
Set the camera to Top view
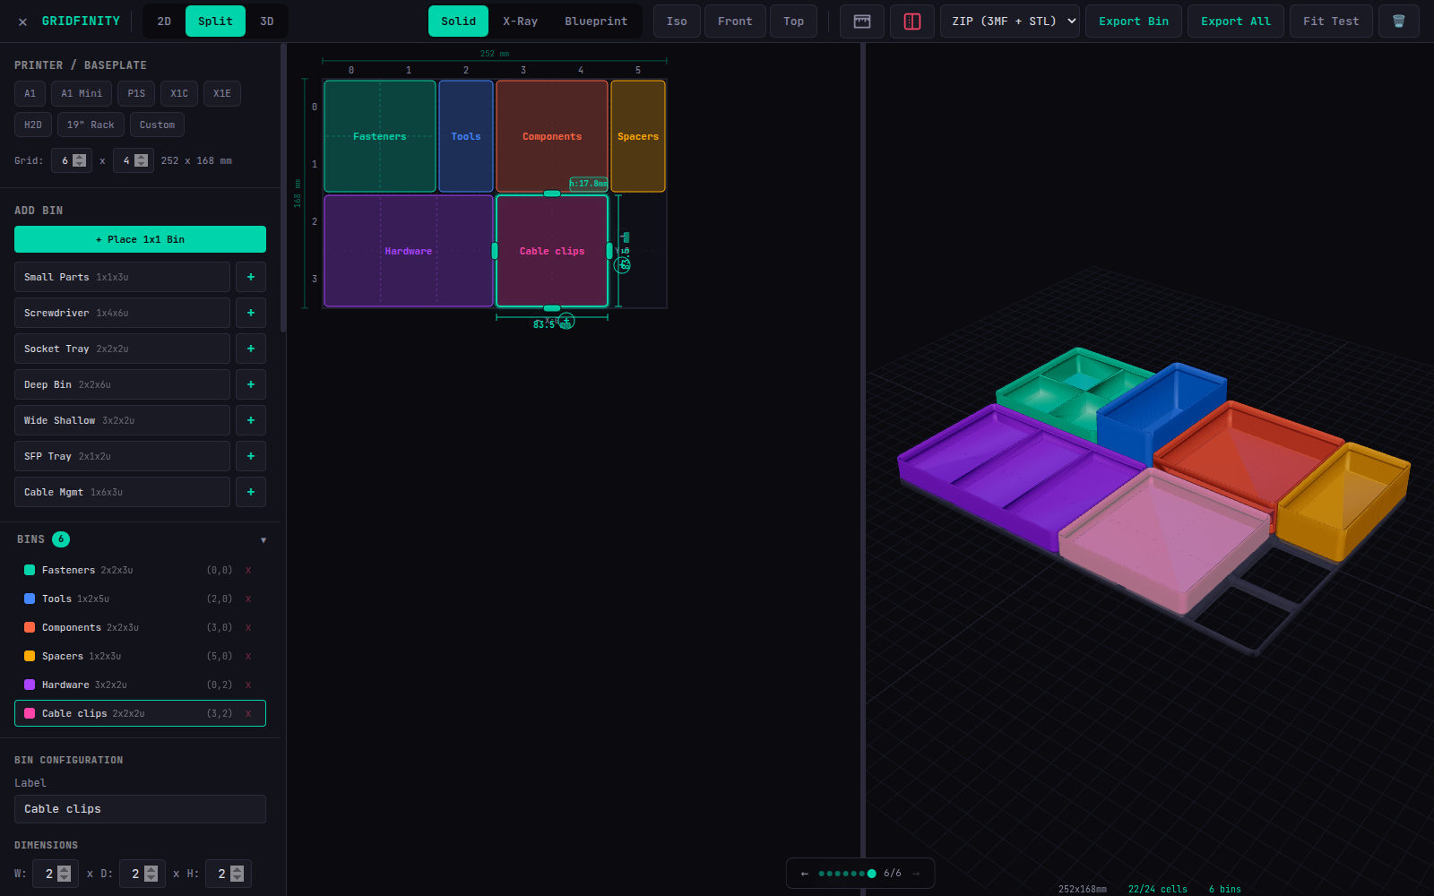pyautogui.click(x=794, y=22)
